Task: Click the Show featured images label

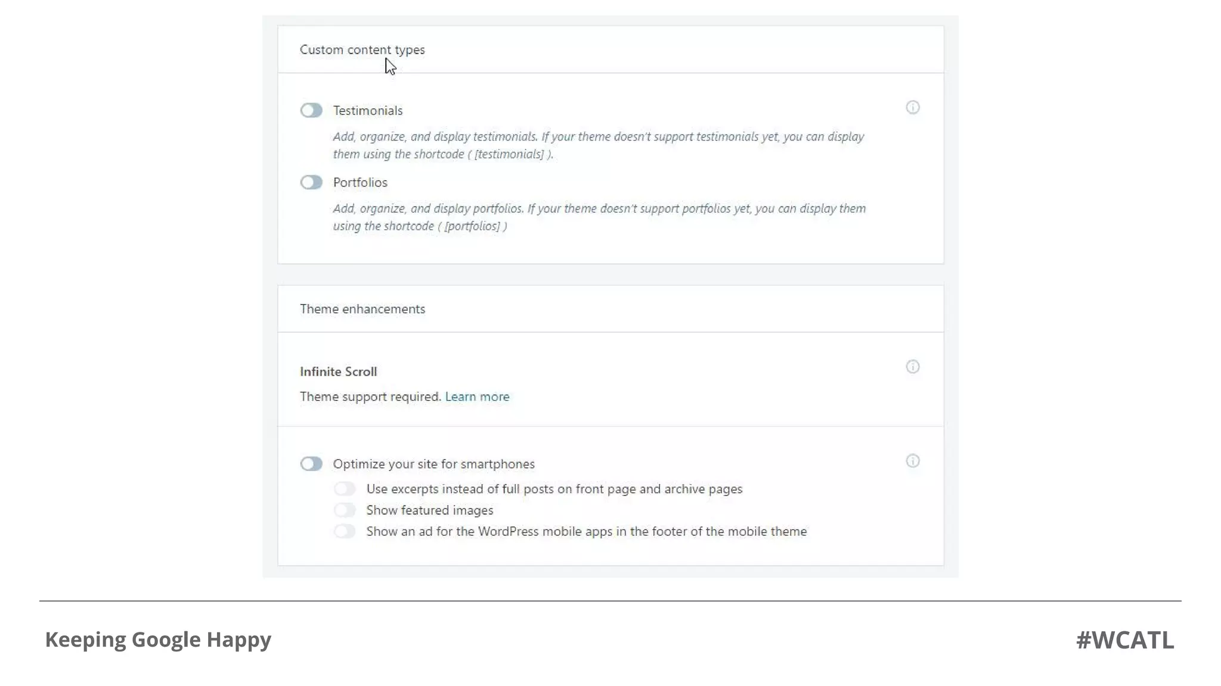Action: point(429,510)
